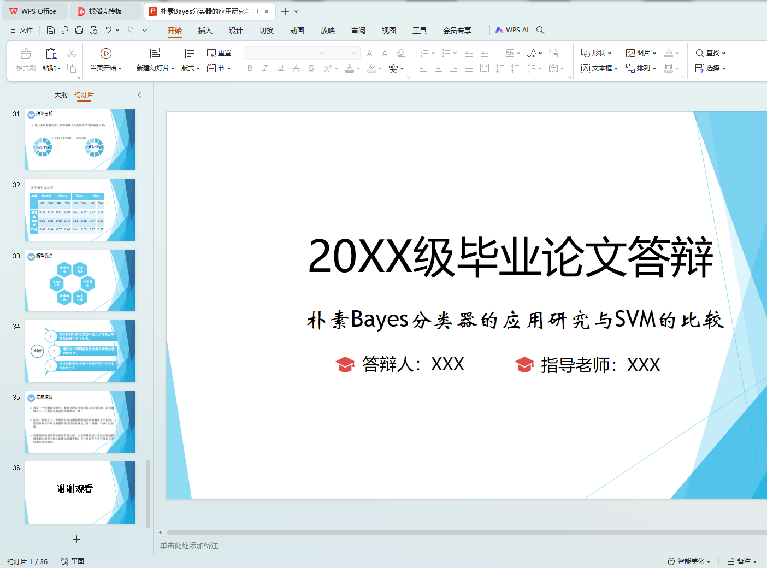
Task: Open the font size combo box
Action: (344, 53)
